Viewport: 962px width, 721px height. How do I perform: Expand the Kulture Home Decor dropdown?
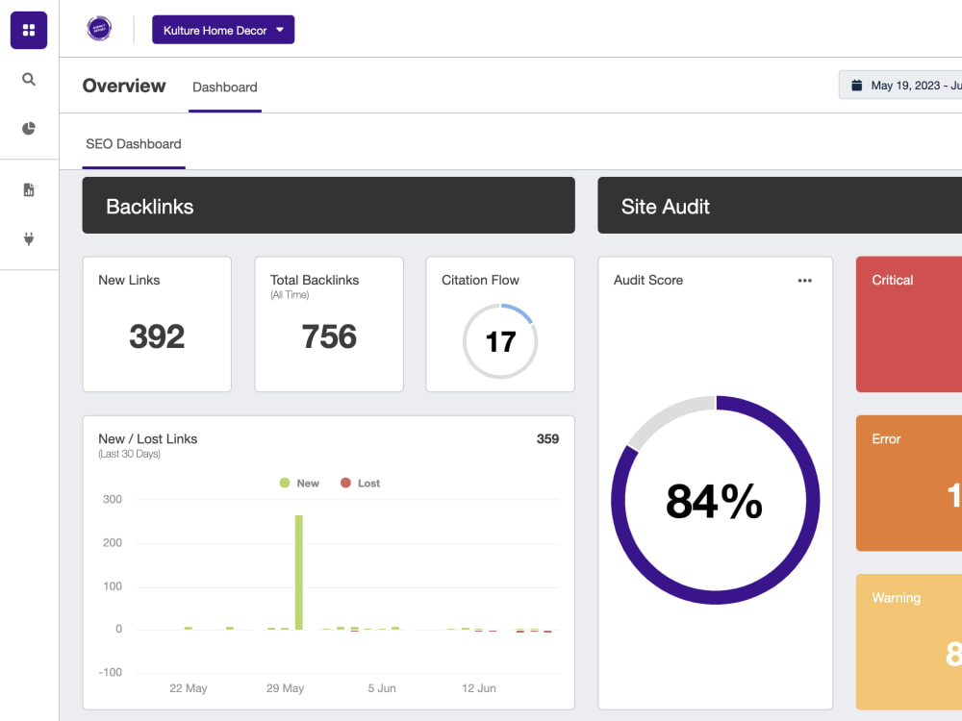(x=223, y=30)
